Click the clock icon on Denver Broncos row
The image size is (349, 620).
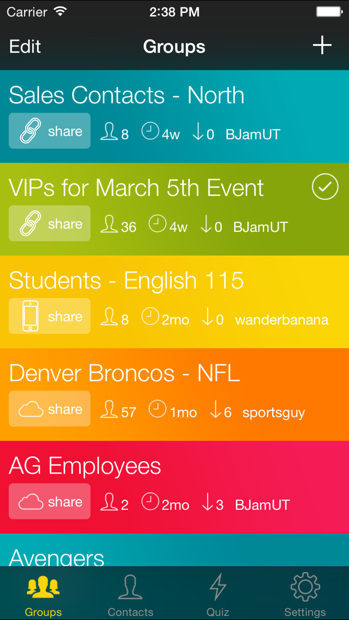(157, 409)
